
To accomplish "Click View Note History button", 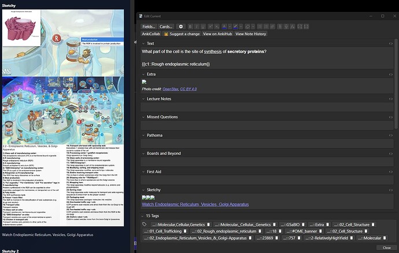I will click(x=250, y=34).
